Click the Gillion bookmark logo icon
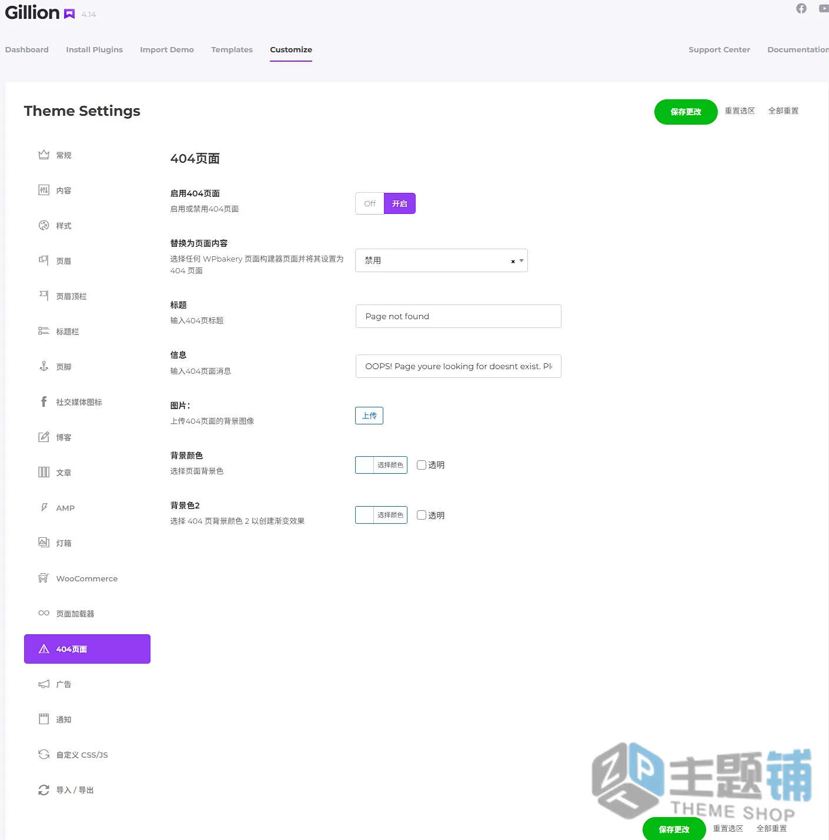829x840 pixels. pyautogui.click(x=69, y=14)
